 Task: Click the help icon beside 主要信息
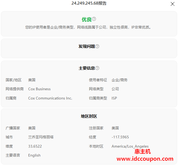[x=97, y=68]
